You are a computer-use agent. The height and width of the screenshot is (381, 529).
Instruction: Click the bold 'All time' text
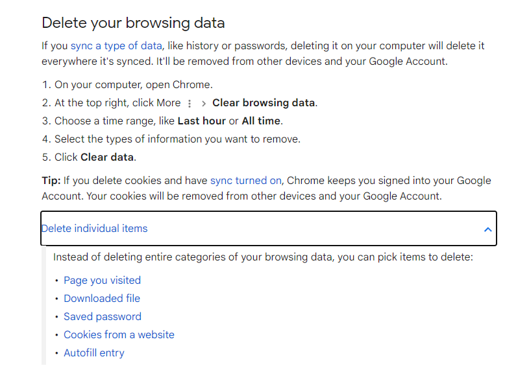[261, 121]
